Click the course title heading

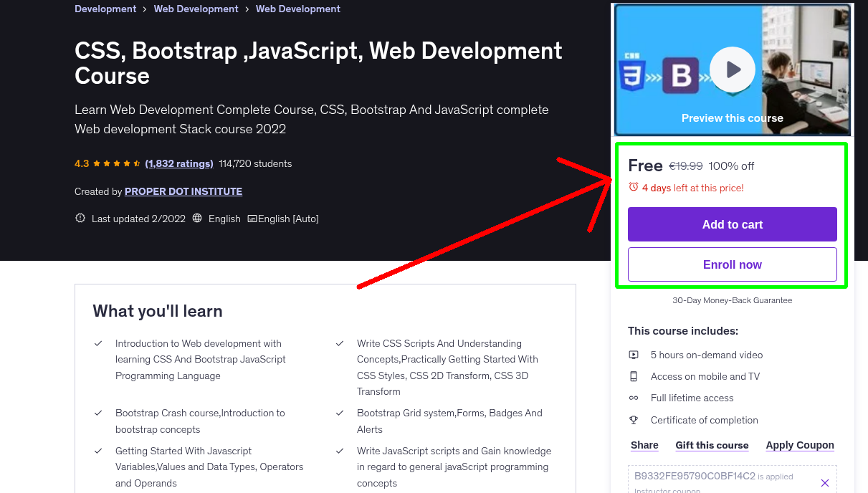[x=318, y=63]
